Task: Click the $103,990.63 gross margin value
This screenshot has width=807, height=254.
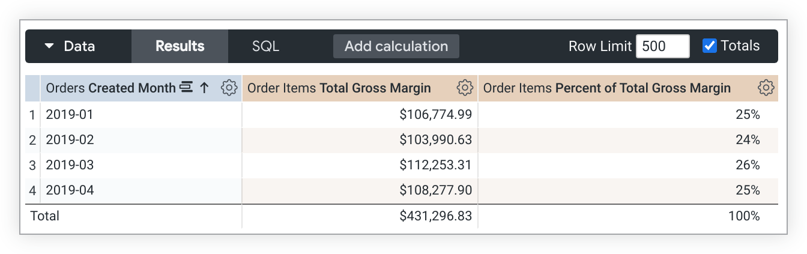Action: pos(435,140)
